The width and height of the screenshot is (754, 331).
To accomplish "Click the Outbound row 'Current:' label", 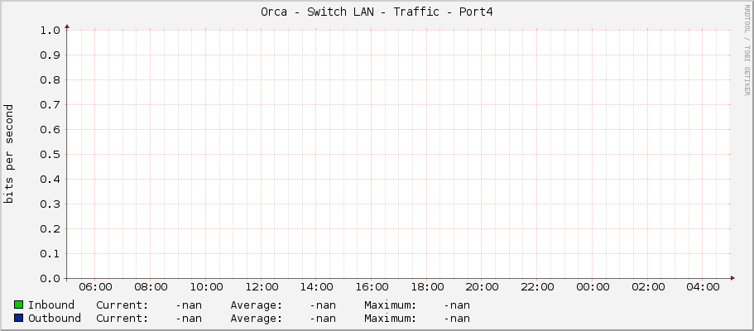I will click(122, 318).
